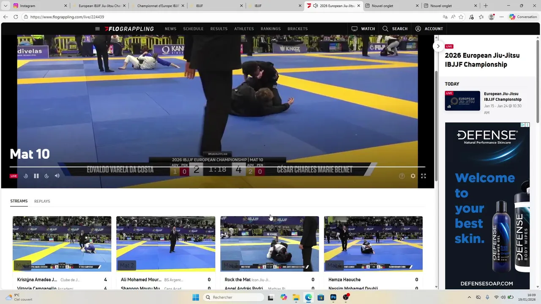Image resolution: width=541 pixels, height=304 pixels.
Task: Open the Mat 4 stream thumbnail
Action: click(373, 244)
